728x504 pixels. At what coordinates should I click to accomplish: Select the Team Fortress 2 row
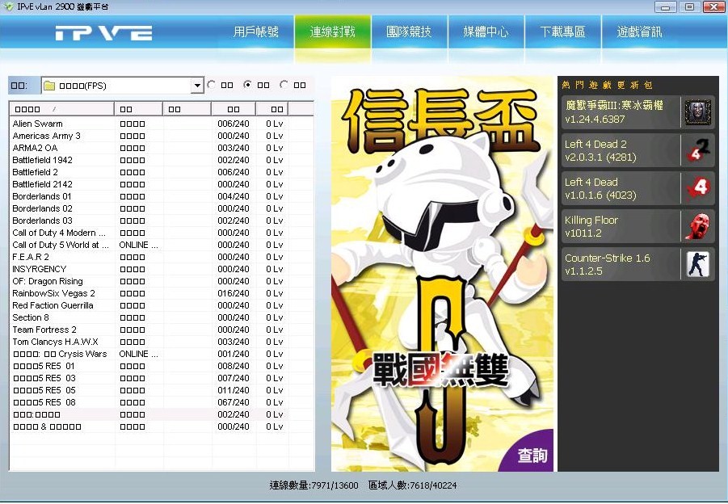[149, 330]
